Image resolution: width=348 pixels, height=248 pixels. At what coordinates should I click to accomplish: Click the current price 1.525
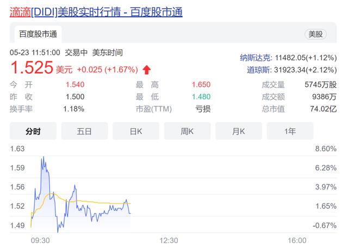32,68
